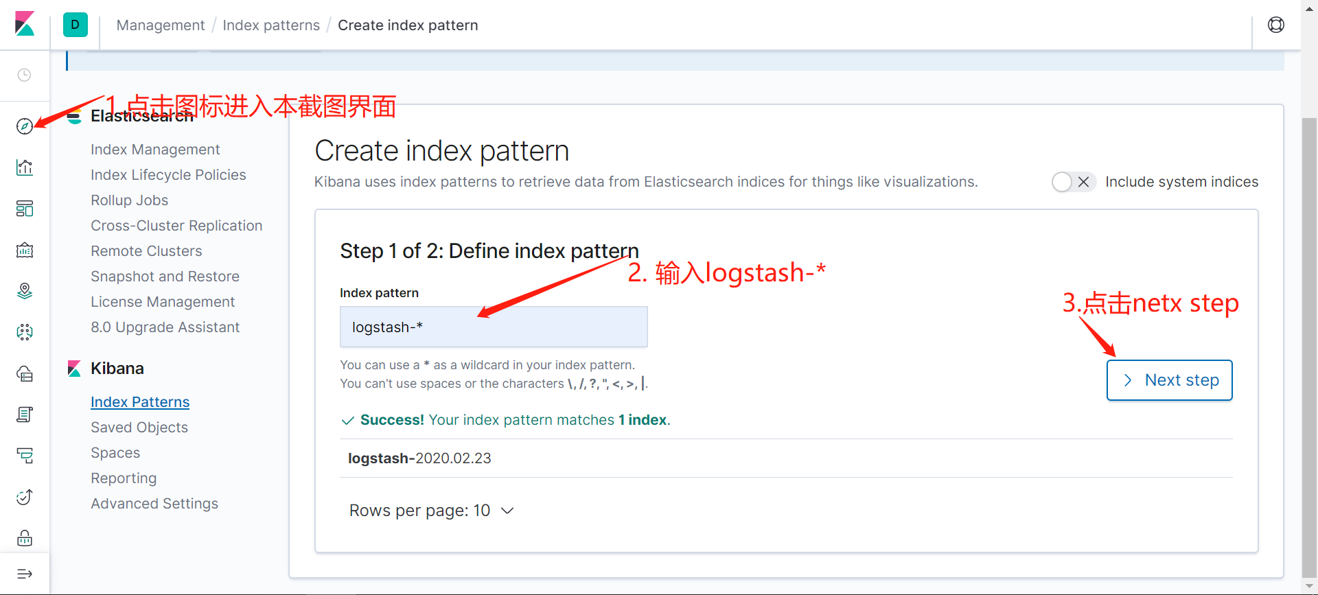Open the Recently viewed clock icon
The height and width of the screenshot is (595, 1318).
pyautogui.click(x=25, y=75)
